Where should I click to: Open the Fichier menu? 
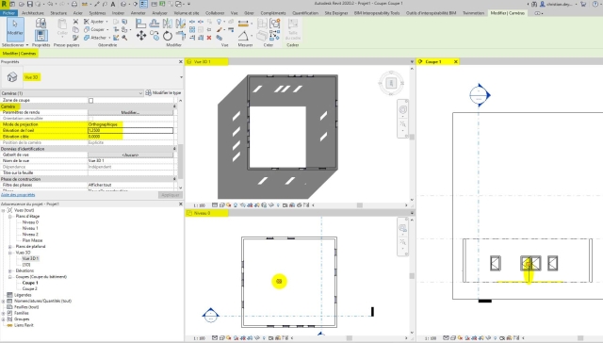8,13
